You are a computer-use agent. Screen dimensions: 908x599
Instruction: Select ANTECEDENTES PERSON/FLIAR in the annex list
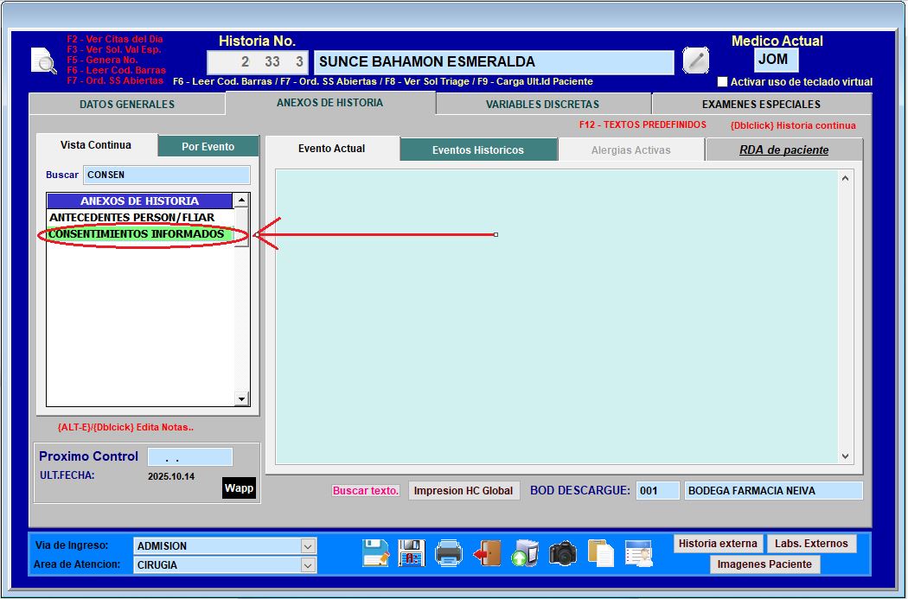[140, 218]
